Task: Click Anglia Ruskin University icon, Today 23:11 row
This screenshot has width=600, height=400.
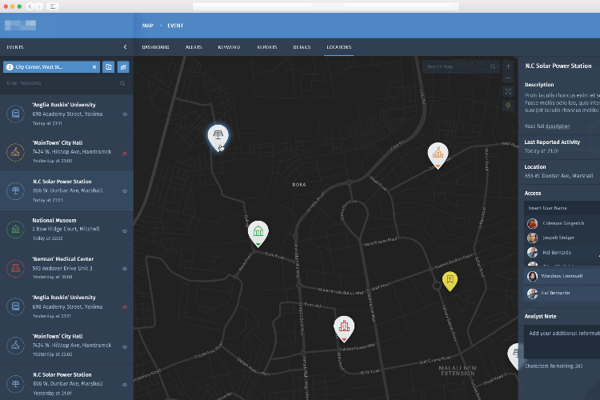Action: pos(16,114)
